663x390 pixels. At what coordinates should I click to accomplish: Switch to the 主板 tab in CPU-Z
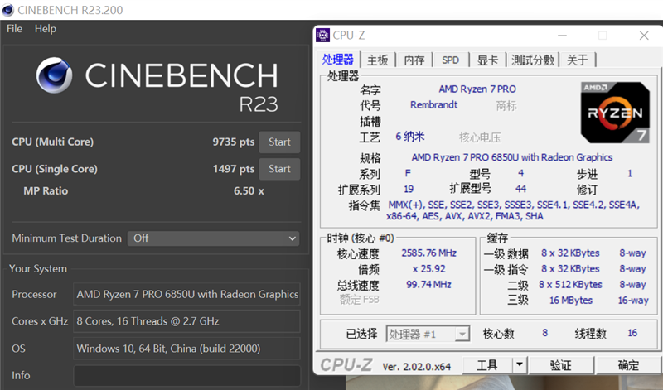[x=378, y=60]
